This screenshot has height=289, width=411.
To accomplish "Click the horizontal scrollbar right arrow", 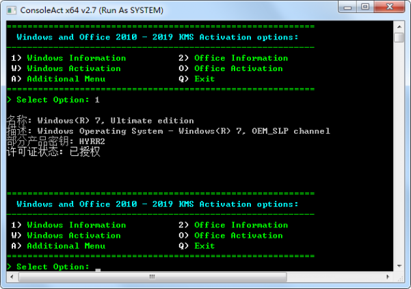I will pyautogui.click(x=388, y=277).
